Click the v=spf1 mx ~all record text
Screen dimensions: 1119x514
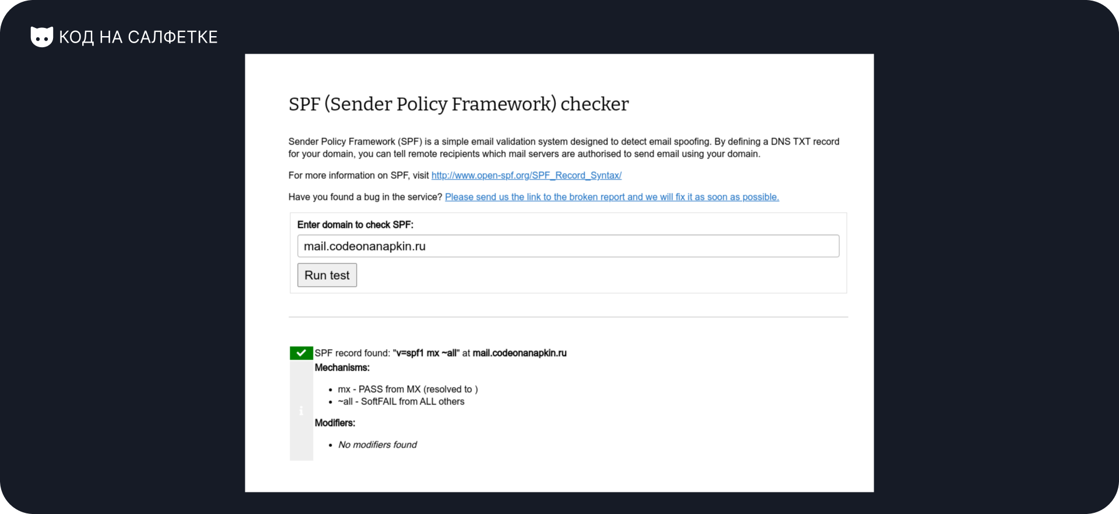tap(427, 353)
